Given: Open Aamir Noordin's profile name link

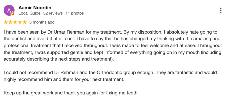Looking at the screenshot, I should 35,8.
